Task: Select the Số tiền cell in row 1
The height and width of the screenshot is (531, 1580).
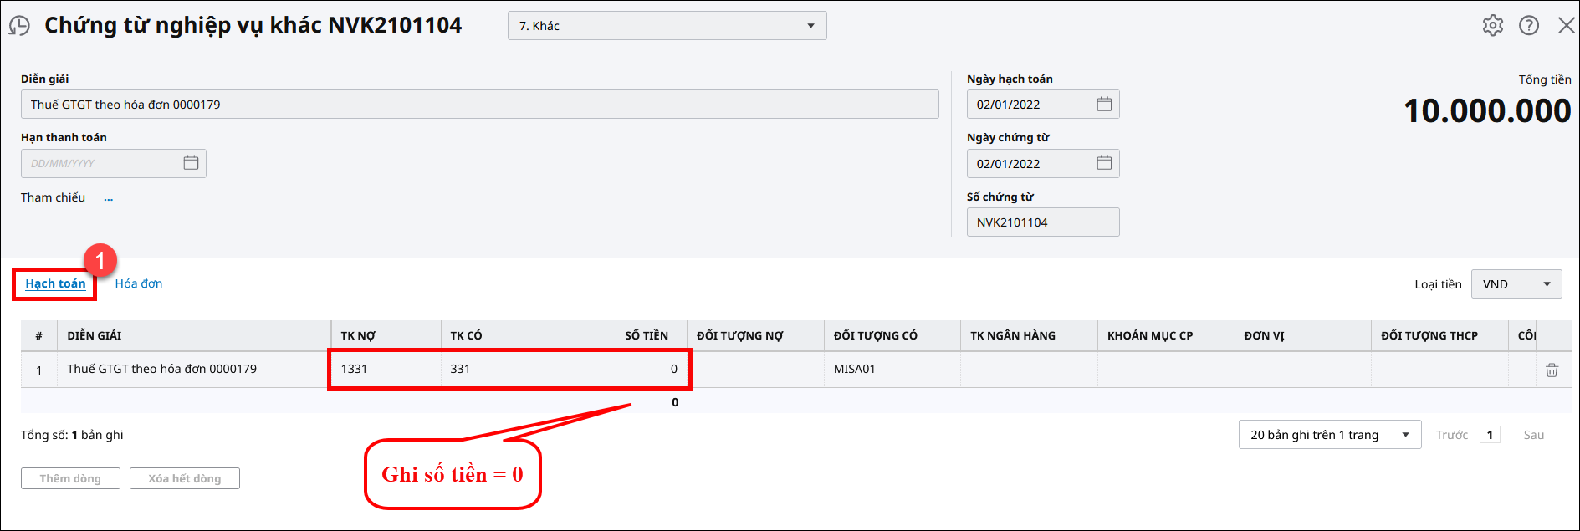Action: [x=617, y=369]
